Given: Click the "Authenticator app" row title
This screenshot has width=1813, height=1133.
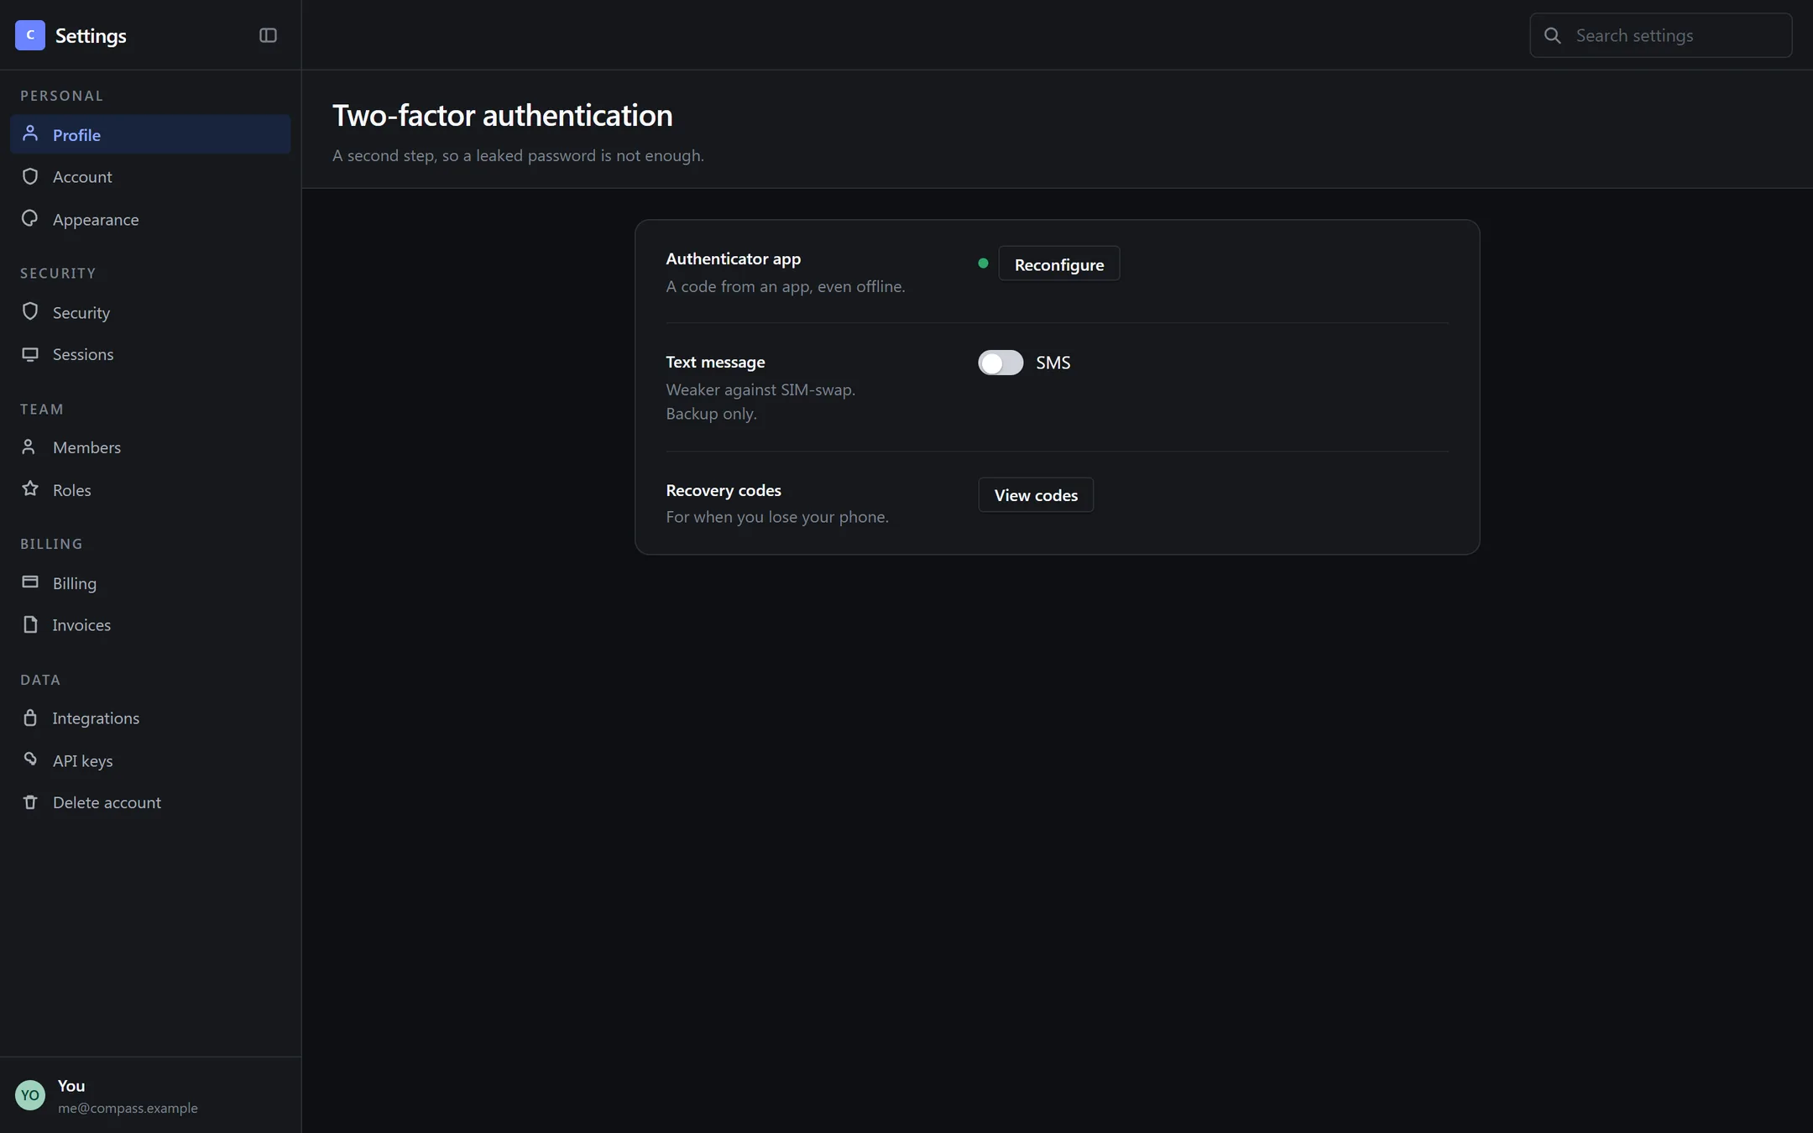Looking at the screenshot, I should click(733, 258).
